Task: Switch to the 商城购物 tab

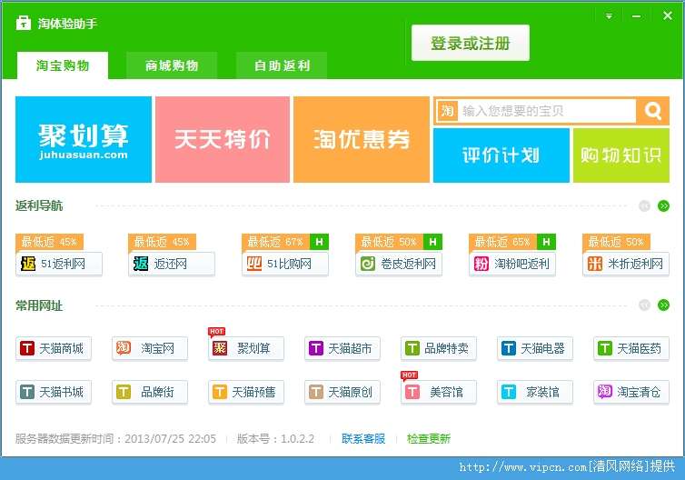Action: tap(172, 65)
